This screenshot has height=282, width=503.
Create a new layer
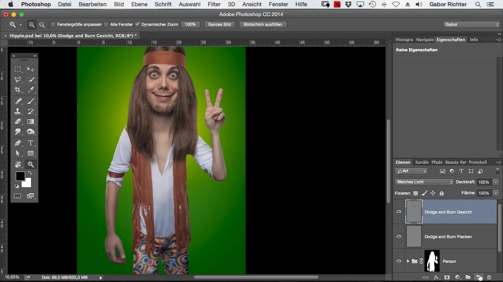(479, 277)
